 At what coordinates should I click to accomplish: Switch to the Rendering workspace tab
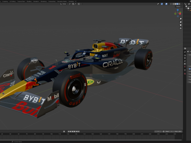coord(44,2)
